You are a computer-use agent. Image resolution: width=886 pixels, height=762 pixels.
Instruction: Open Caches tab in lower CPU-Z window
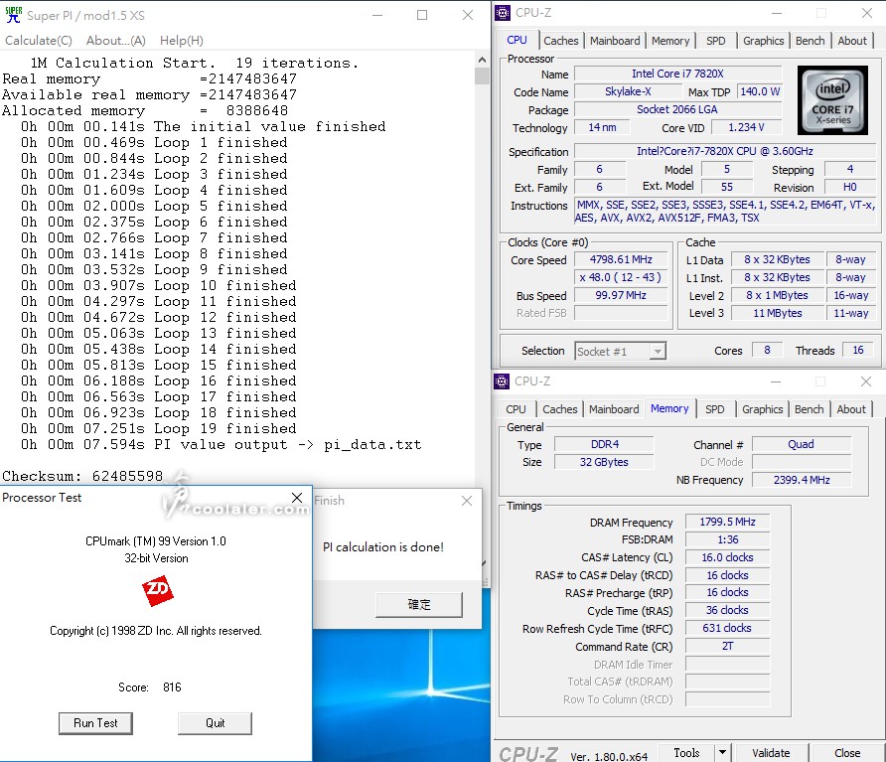pos(559,409)
